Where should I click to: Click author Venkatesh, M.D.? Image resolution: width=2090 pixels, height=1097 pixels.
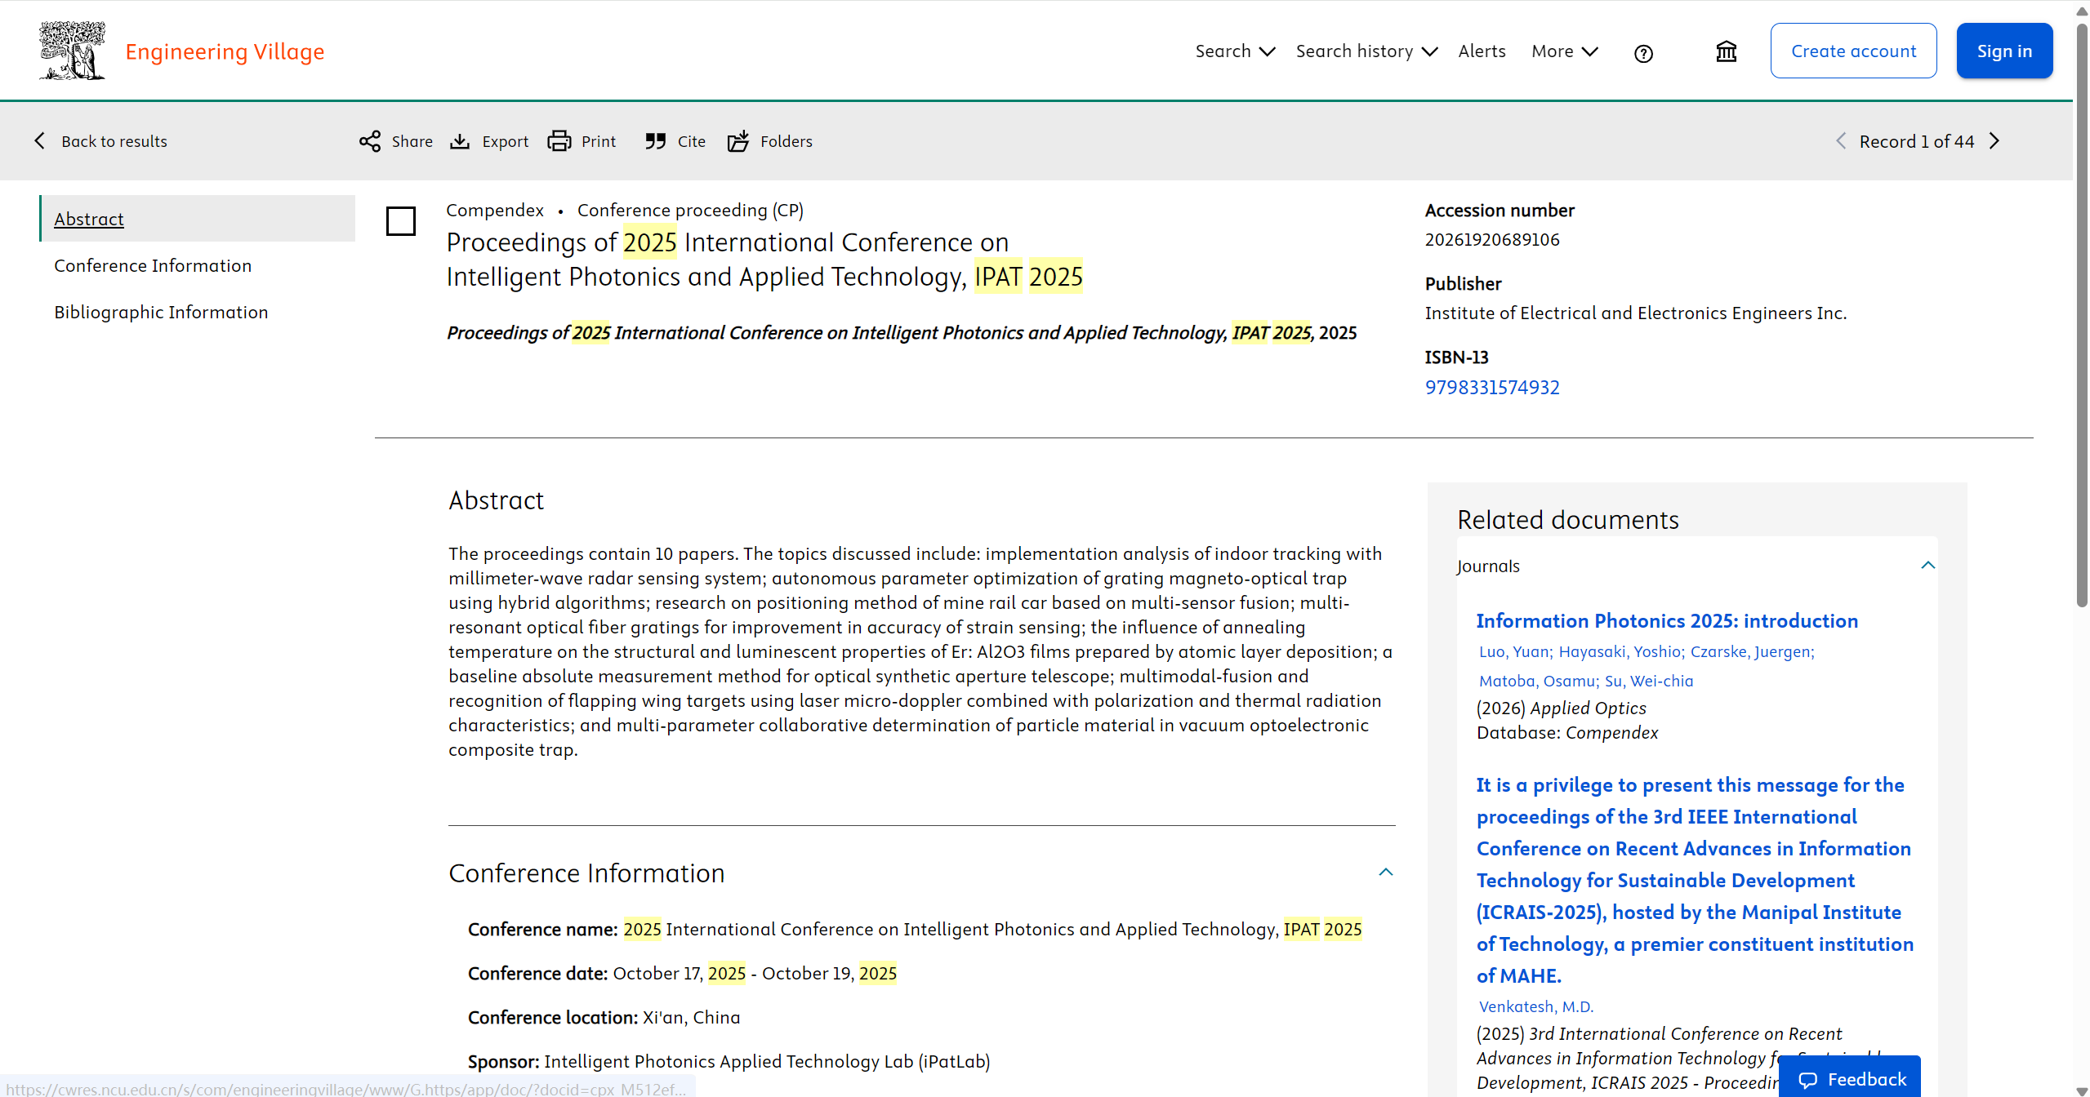tap(1536, 1006)
